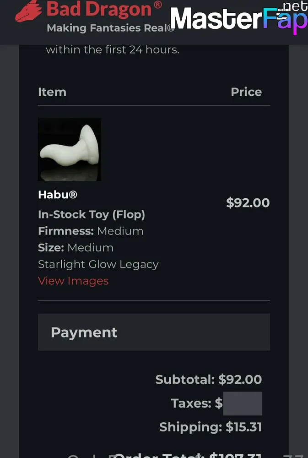
Task: Click the Subtotal $92.00 line
Action: point(209,380)
